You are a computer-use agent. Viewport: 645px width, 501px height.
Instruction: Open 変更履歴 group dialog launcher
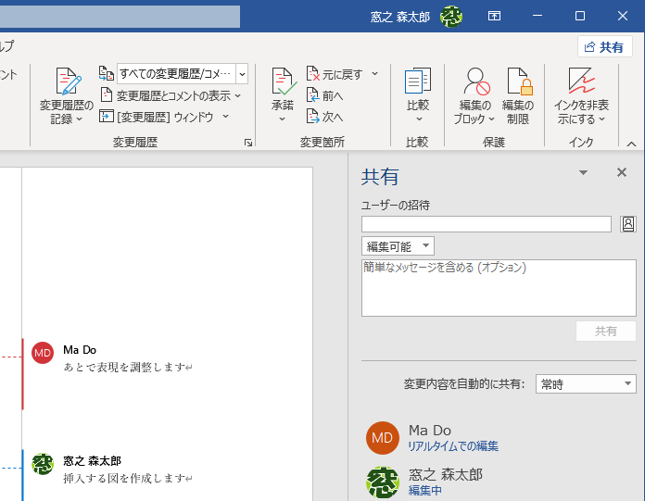tap(248, 143)
